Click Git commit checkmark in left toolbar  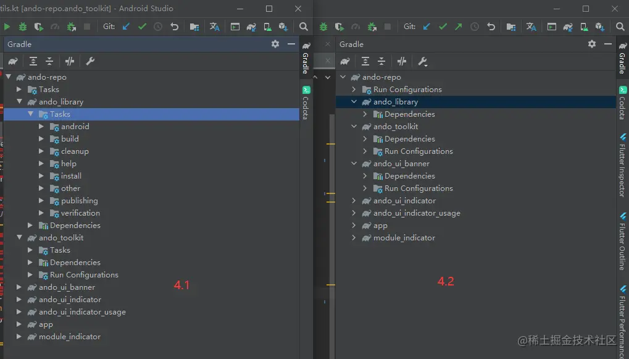click(x=142, y=27)
